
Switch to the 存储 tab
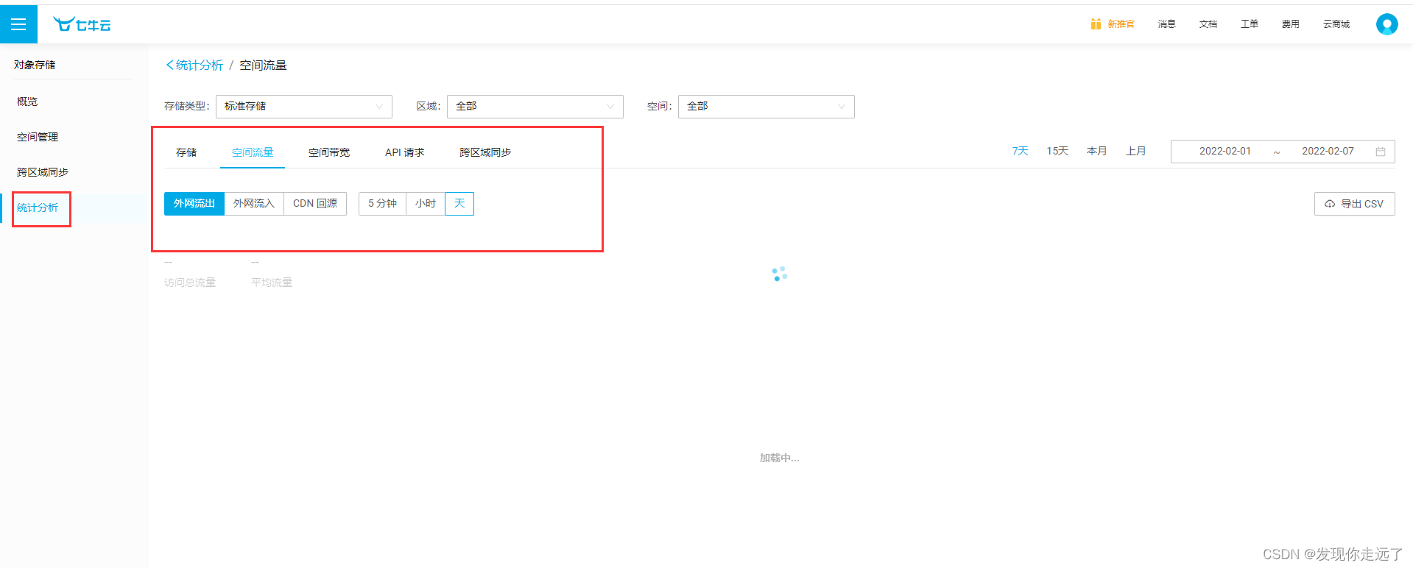pyautogui.click(x=186, y=152)
